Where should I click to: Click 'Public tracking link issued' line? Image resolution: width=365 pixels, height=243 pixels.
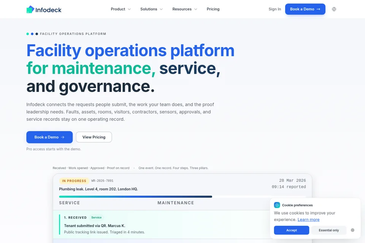click(x=104, y=232)
